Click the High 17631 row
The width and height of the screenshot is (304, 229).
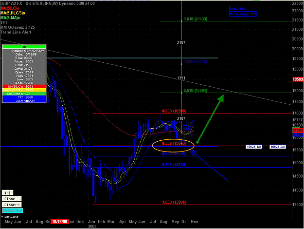(24, 76)
